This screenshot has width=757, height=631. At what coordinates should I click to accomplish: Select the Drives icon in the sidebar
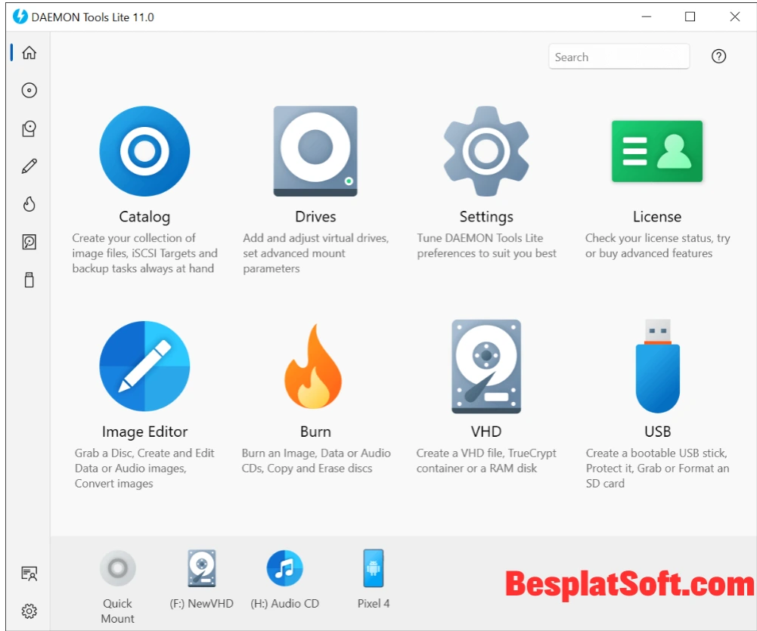click(28, 128)
